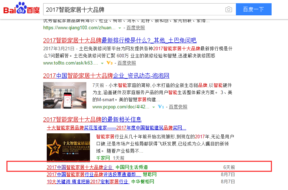Click the V3 credibility badge icon

[110, 63]
